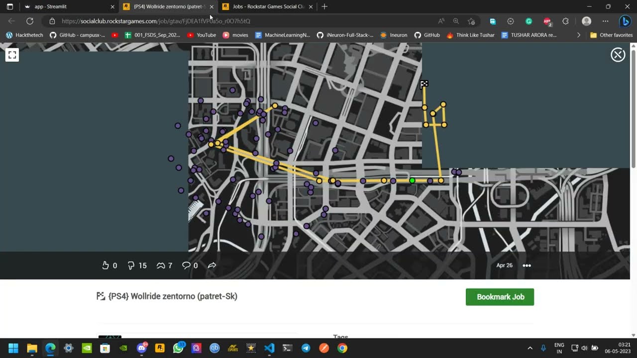This screenshot has height=358, width=637.
Task: Click the job title {PS4} Wollride zentorno
Action: pos(172,296)
